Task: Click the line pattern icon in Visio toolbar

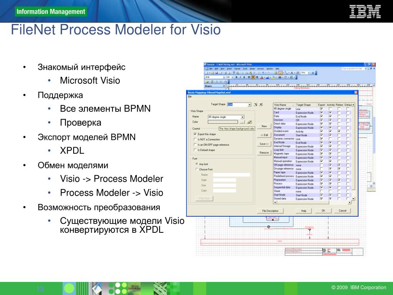Action: tap(286, 77)
